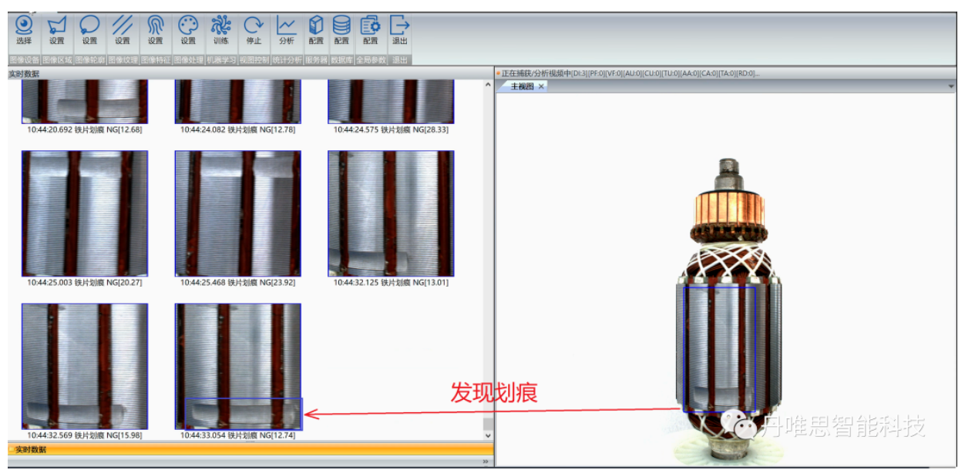The image size is (965, 470).
Task: Open image processing 图像处理 palette settings
Action: pos(188,30)
